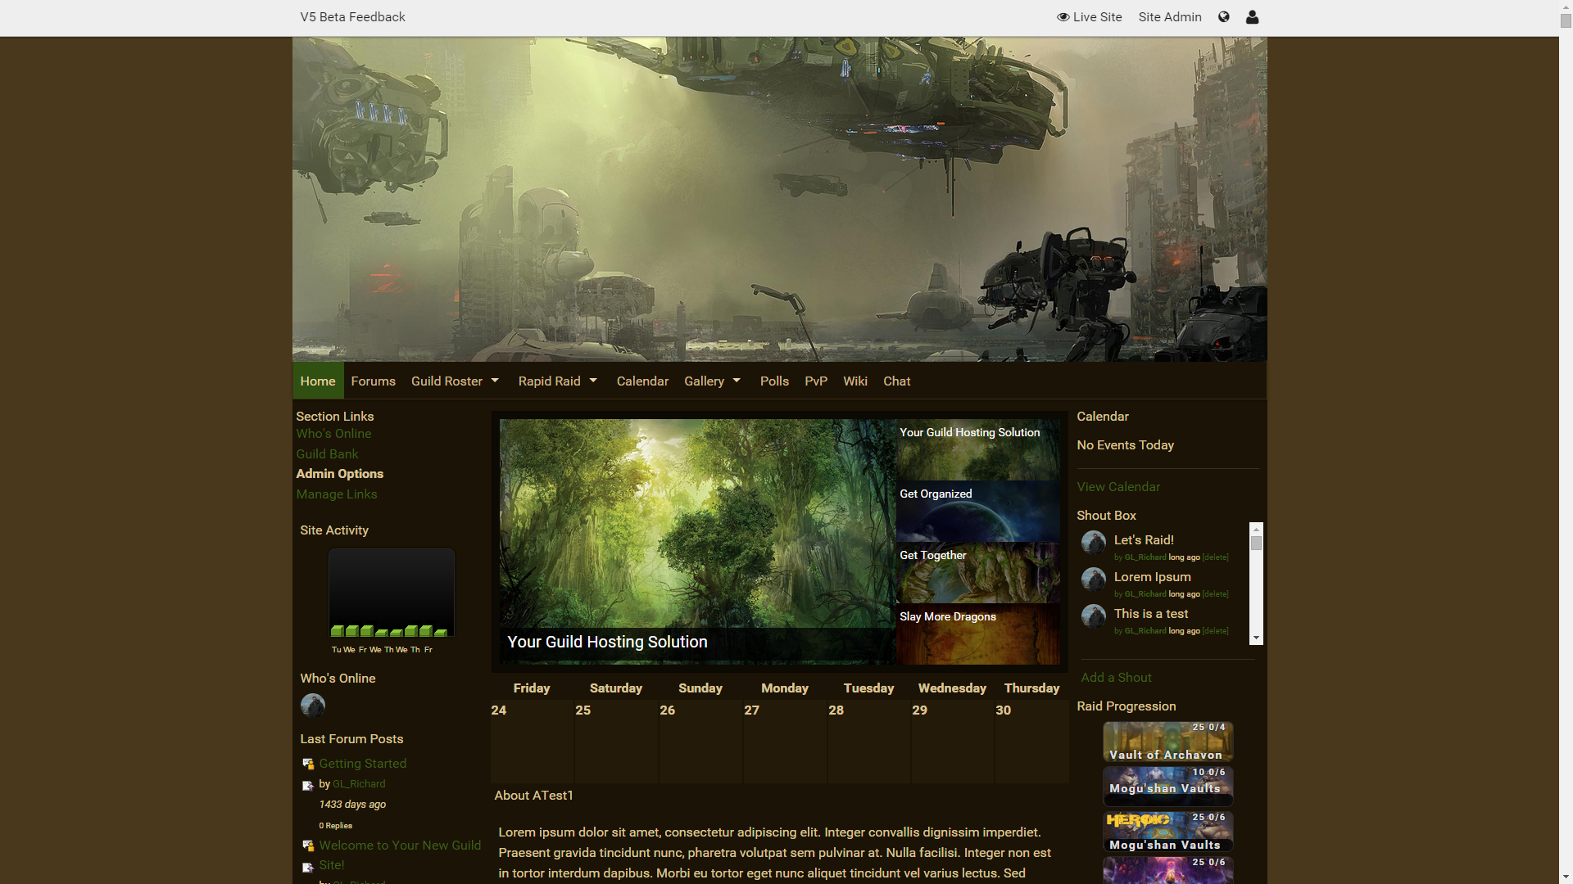Image resolution: width=1573 pixels, height=884 pixels.
Task: Open the Gallery menu
Action: click(x=704, y=381)
